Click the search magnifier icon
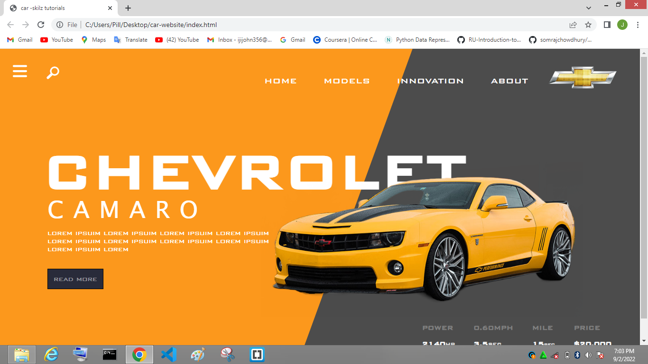 pyautogui.click(x=52, y=72)
